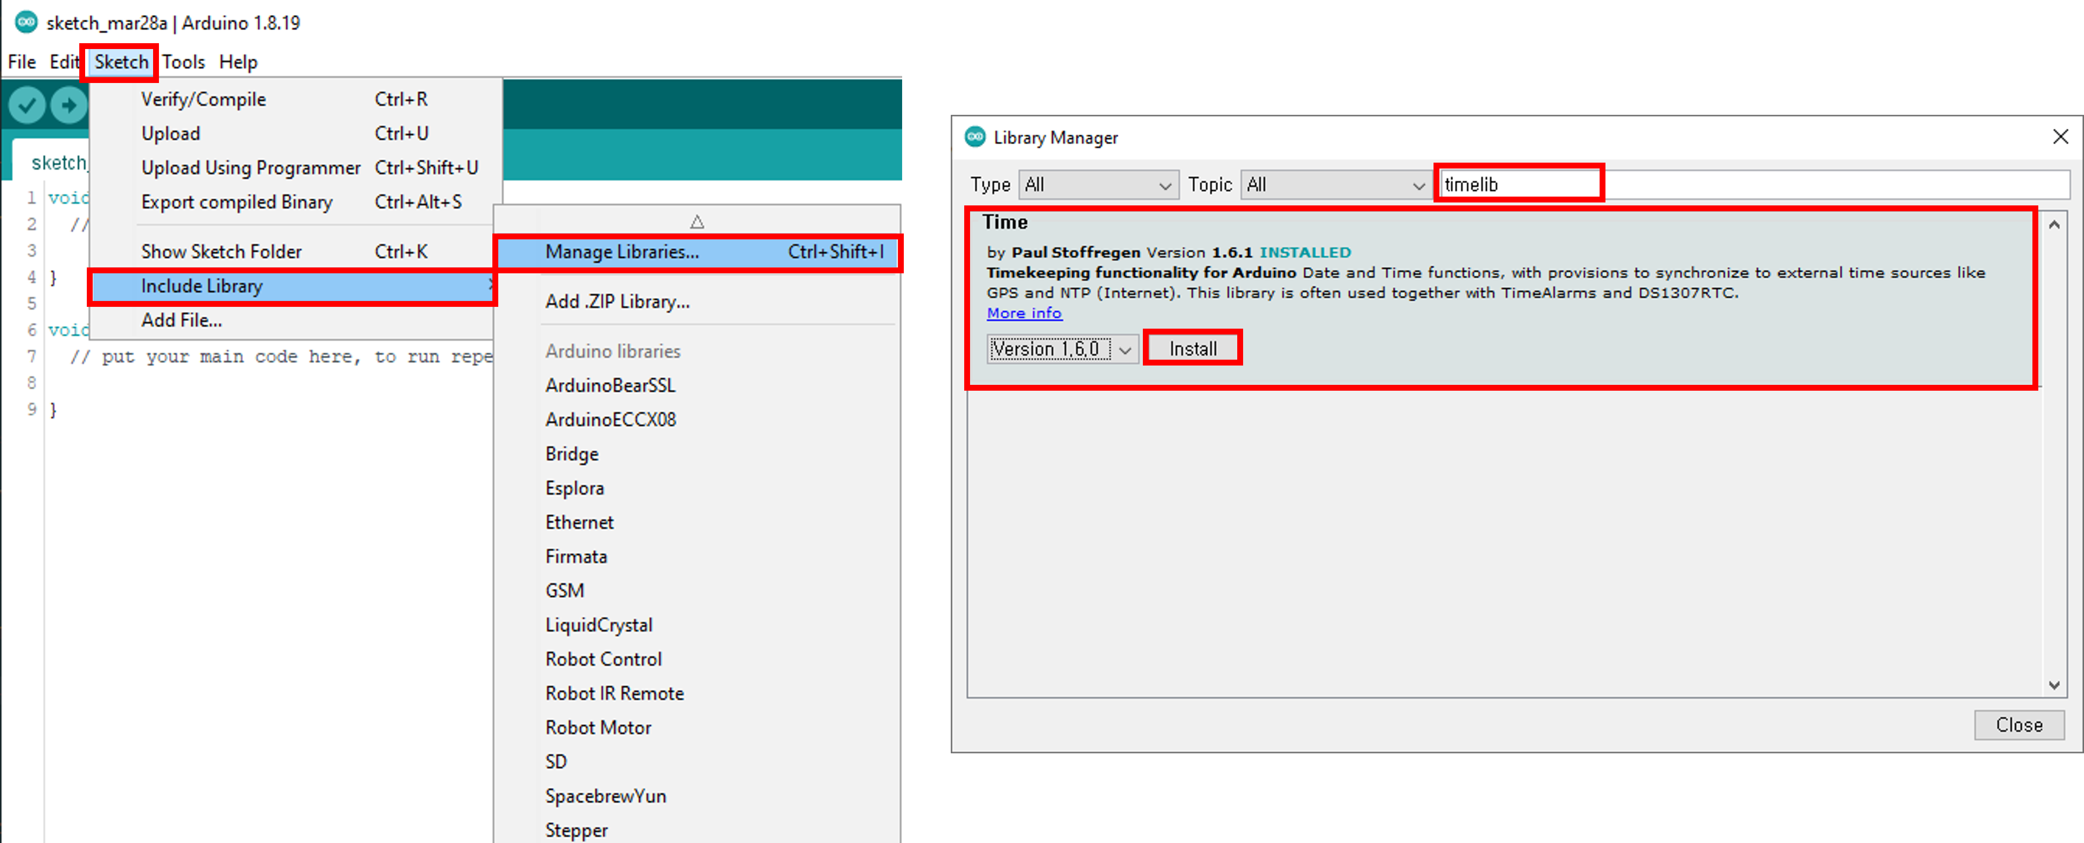
Task: Click the scrollbar up arrow in Library Manager
Action: [x=2054, y=224]
